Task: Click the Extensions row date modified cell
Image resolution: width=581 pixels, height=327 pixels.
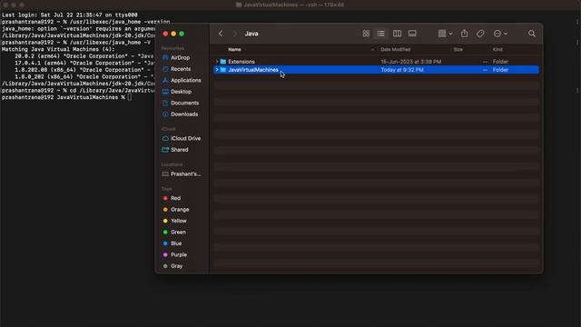Action: point(411,62)
